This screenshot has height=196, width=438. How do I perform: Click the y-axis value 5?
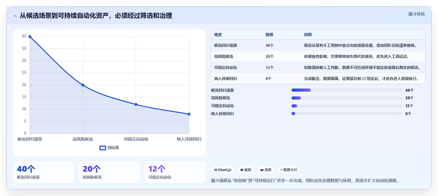[25, 121]
